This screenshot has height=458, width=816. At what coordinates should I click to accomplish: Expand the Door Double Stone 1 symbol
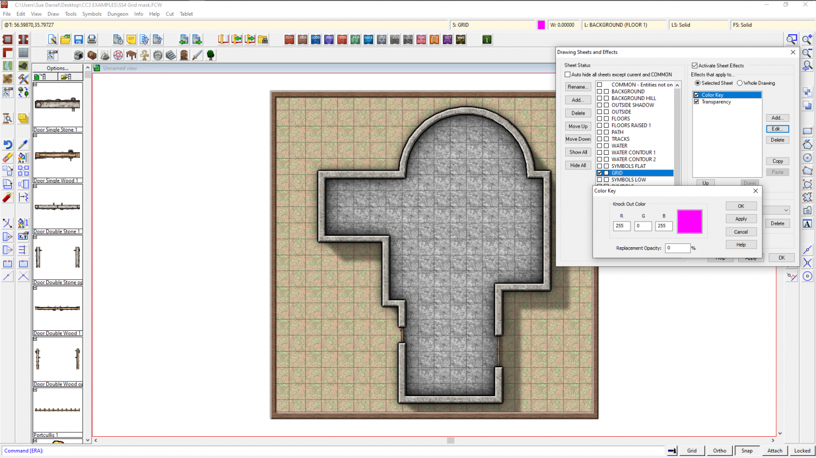[35, 186]
